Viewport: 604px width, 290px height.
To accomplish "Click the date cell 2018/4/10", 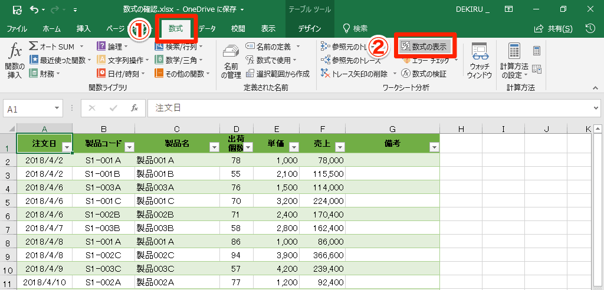I will click(x=44, y=282).
